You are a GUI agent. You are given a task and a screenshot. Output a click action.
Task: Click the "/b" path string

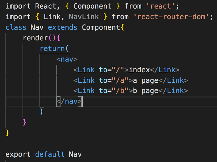120,91
